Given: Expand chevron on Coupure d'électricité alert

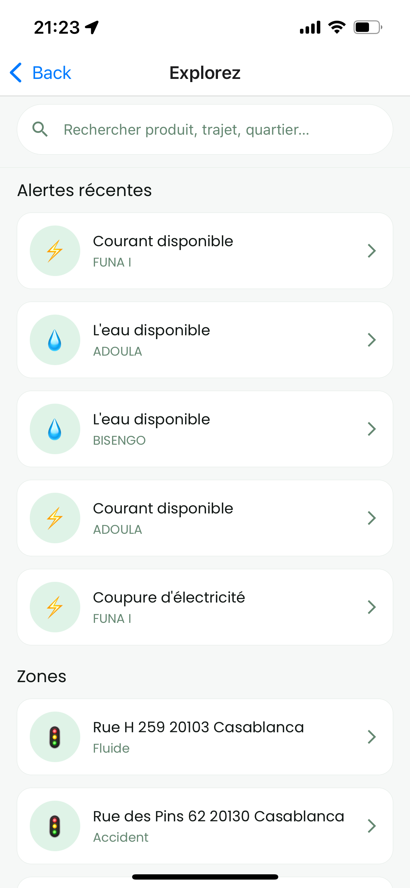Looking at the screenshot, I should pyautogui.click(x=371, y=607).
